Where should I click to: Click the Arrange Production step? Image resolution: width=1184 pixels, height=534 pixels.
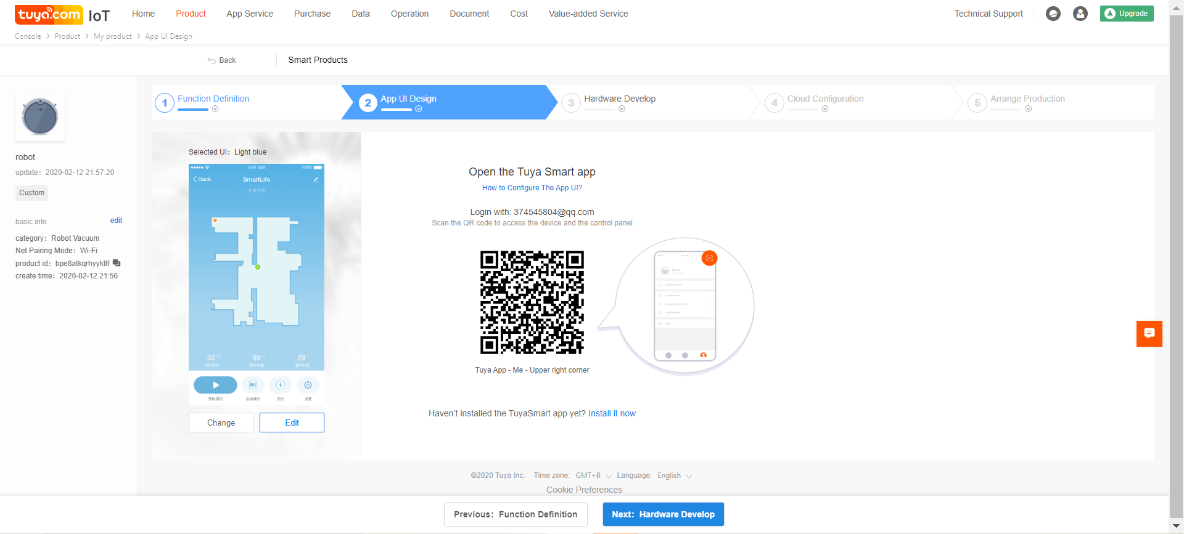tap(1027, 99)
